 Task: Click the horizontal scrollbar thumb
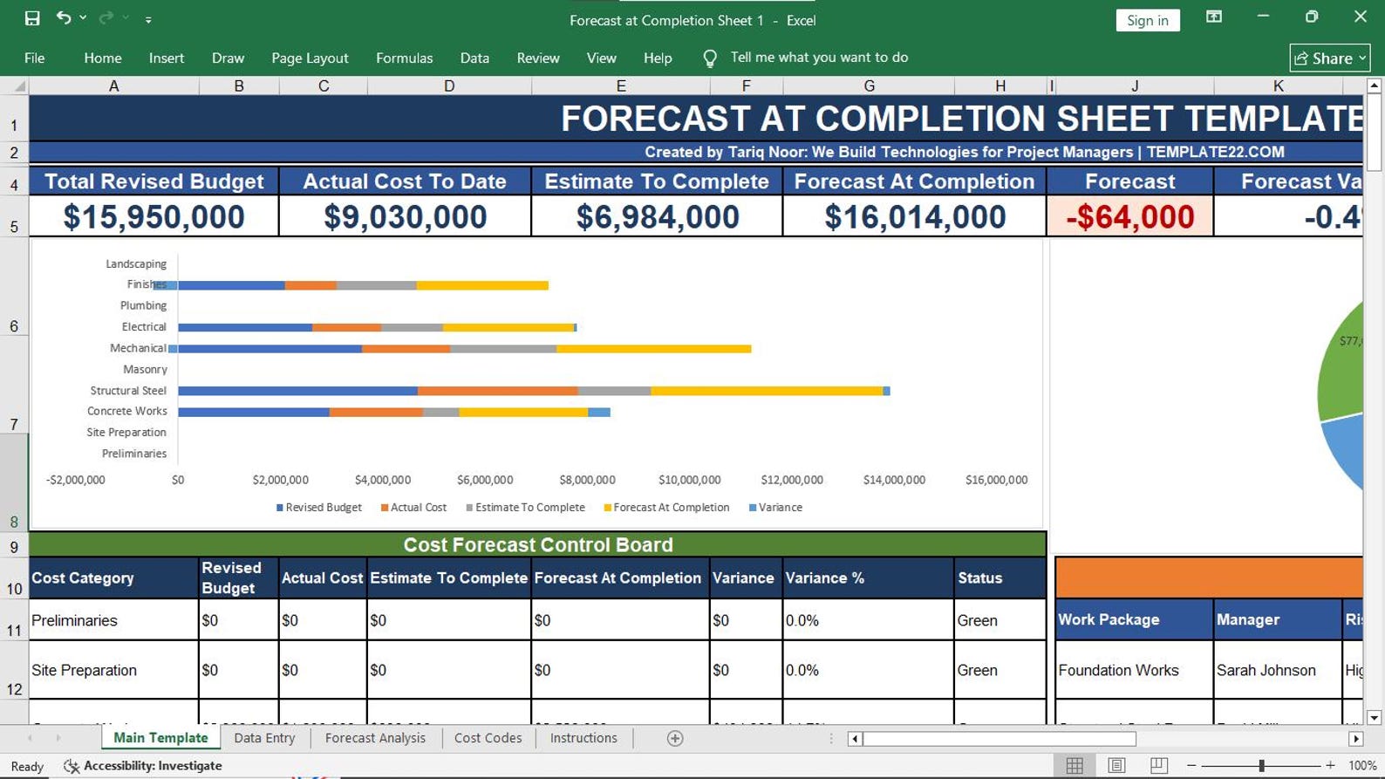1000,739
